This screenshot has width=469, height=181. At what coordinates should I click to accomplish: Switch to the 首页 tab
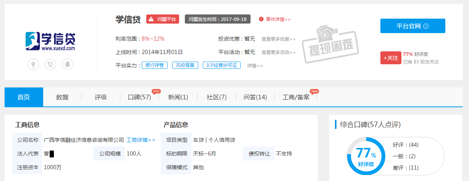click(24, 97)
